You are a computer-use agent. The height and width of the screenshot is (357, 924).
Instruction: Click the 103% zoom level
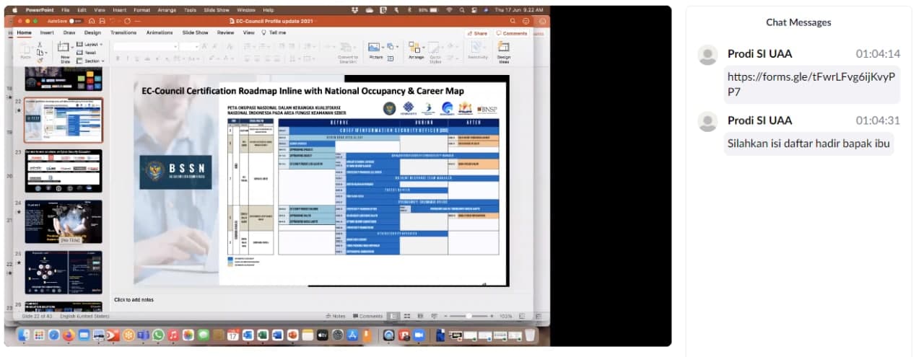tap(506, 316)
